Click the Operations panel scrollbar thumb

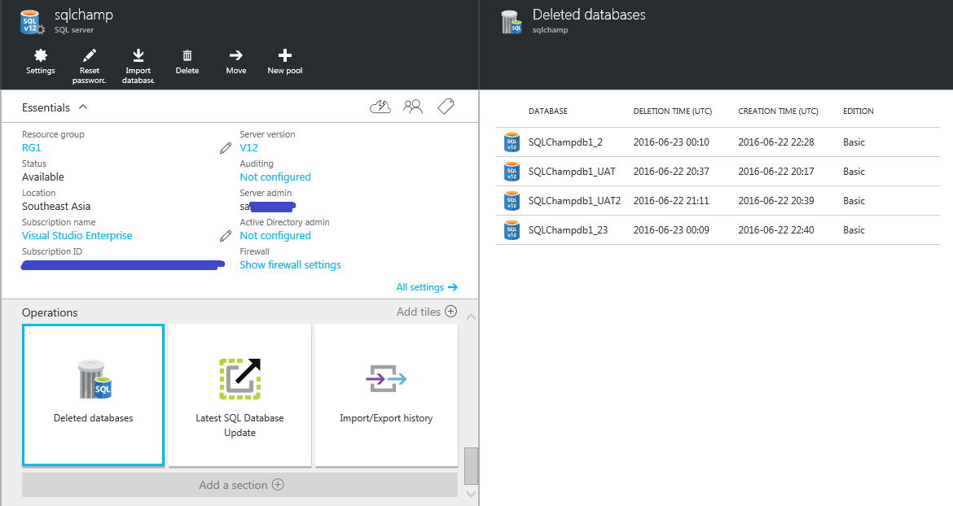tap(471, 466)
